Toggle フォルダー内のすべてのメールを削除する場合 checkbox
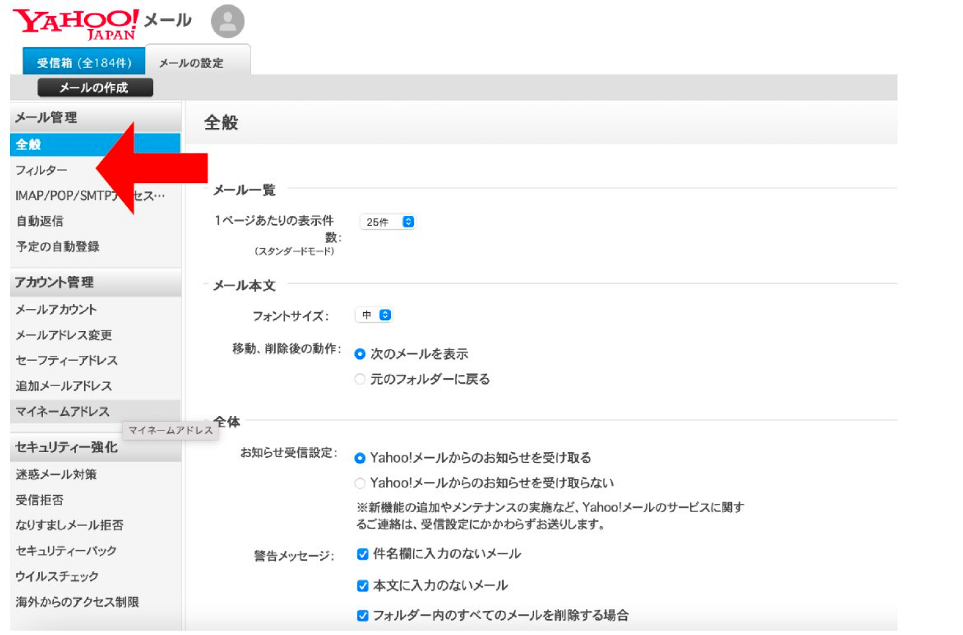 pos(363,615)
